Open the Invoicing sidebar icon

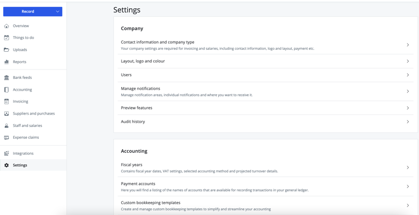(x=7, y=102)
